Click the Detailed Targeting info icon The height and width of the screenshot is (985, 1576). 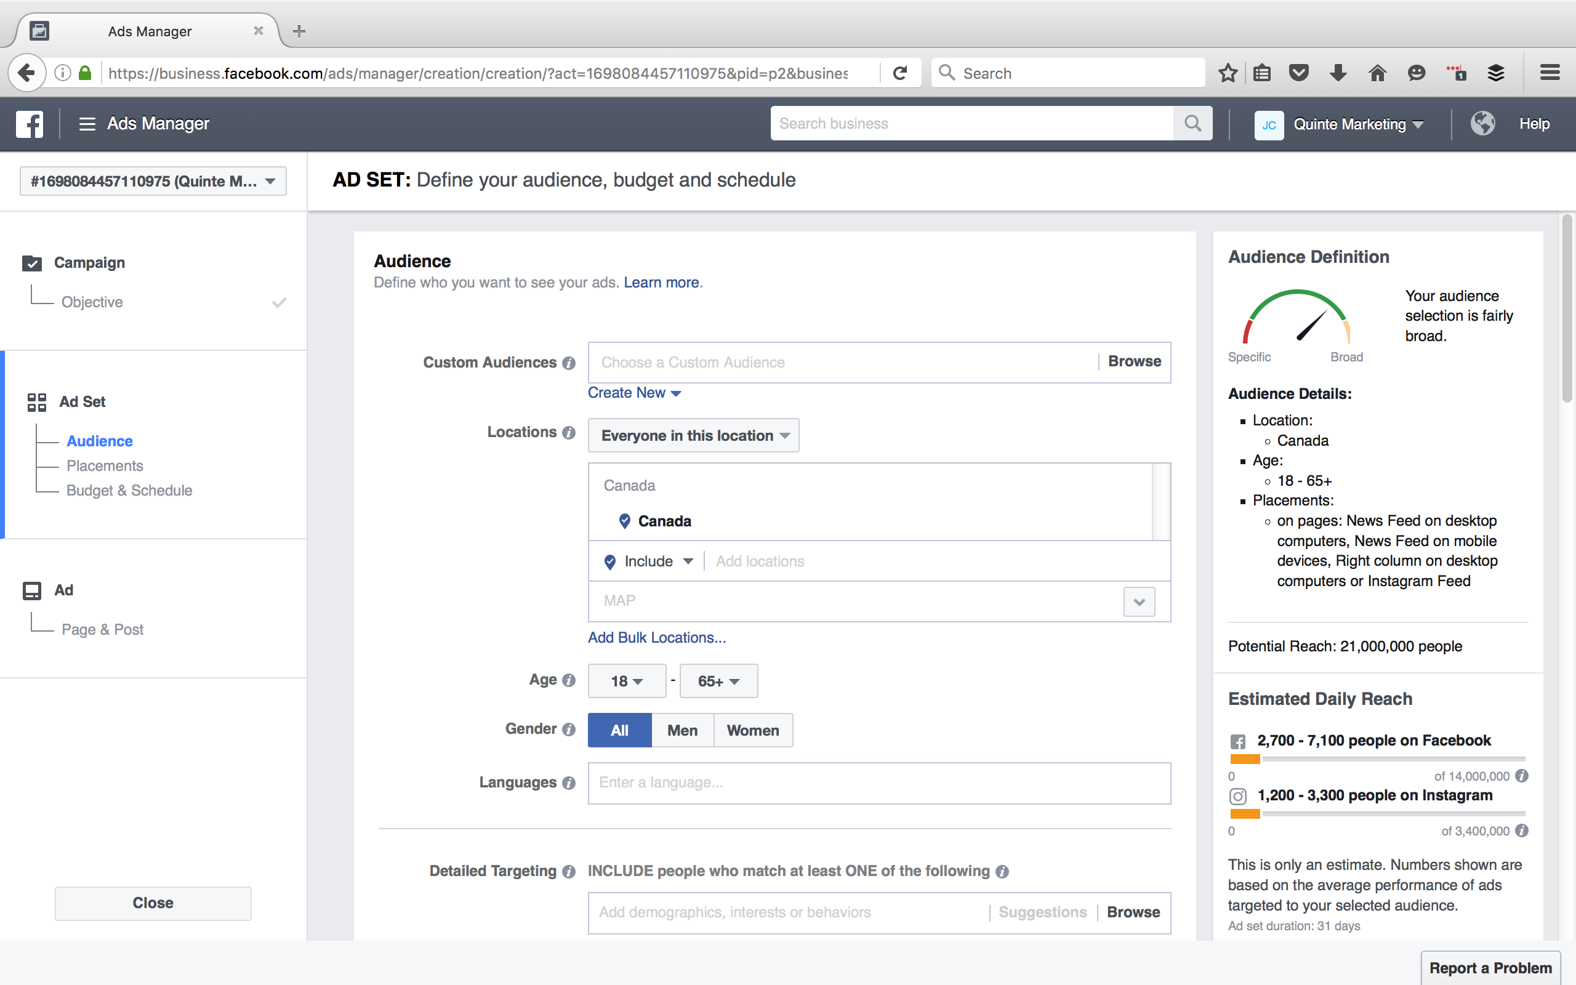(x=569, y=872)
